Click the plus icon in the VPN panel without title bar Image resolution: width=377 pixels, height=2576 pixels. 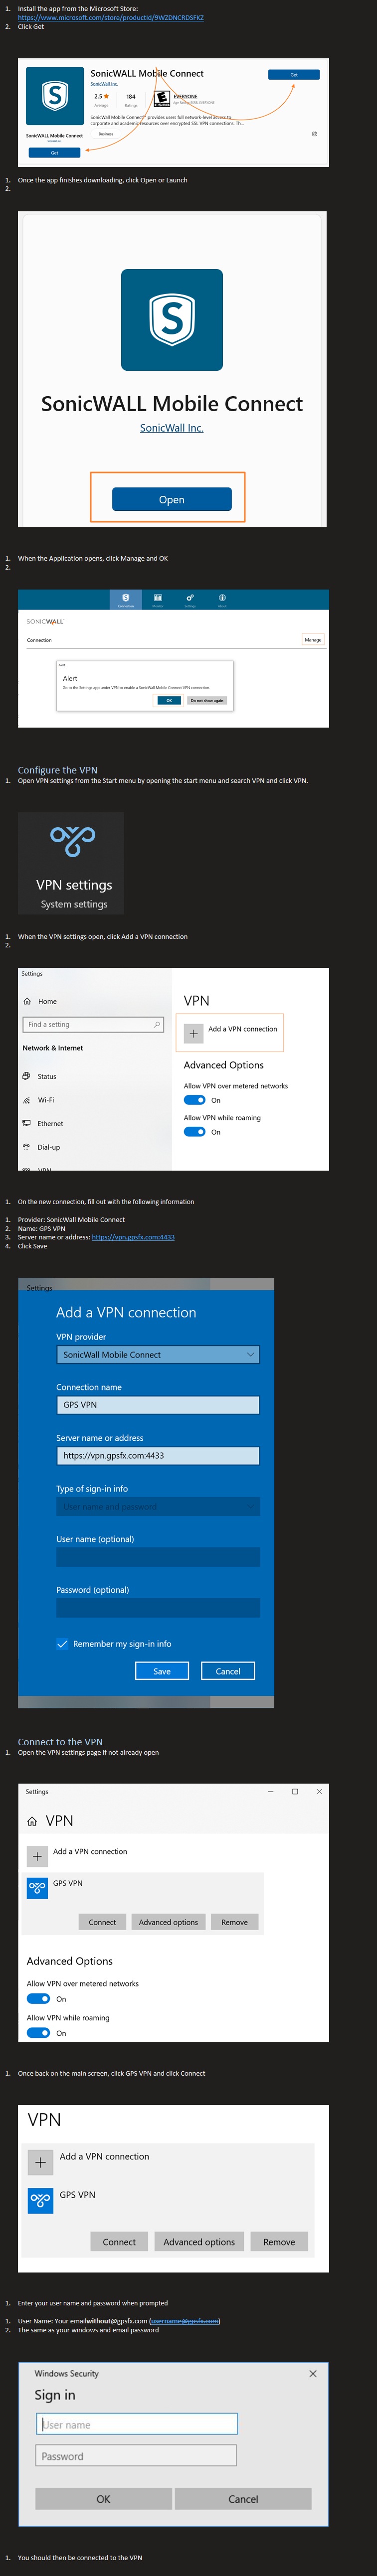(x=40, y=2162)
